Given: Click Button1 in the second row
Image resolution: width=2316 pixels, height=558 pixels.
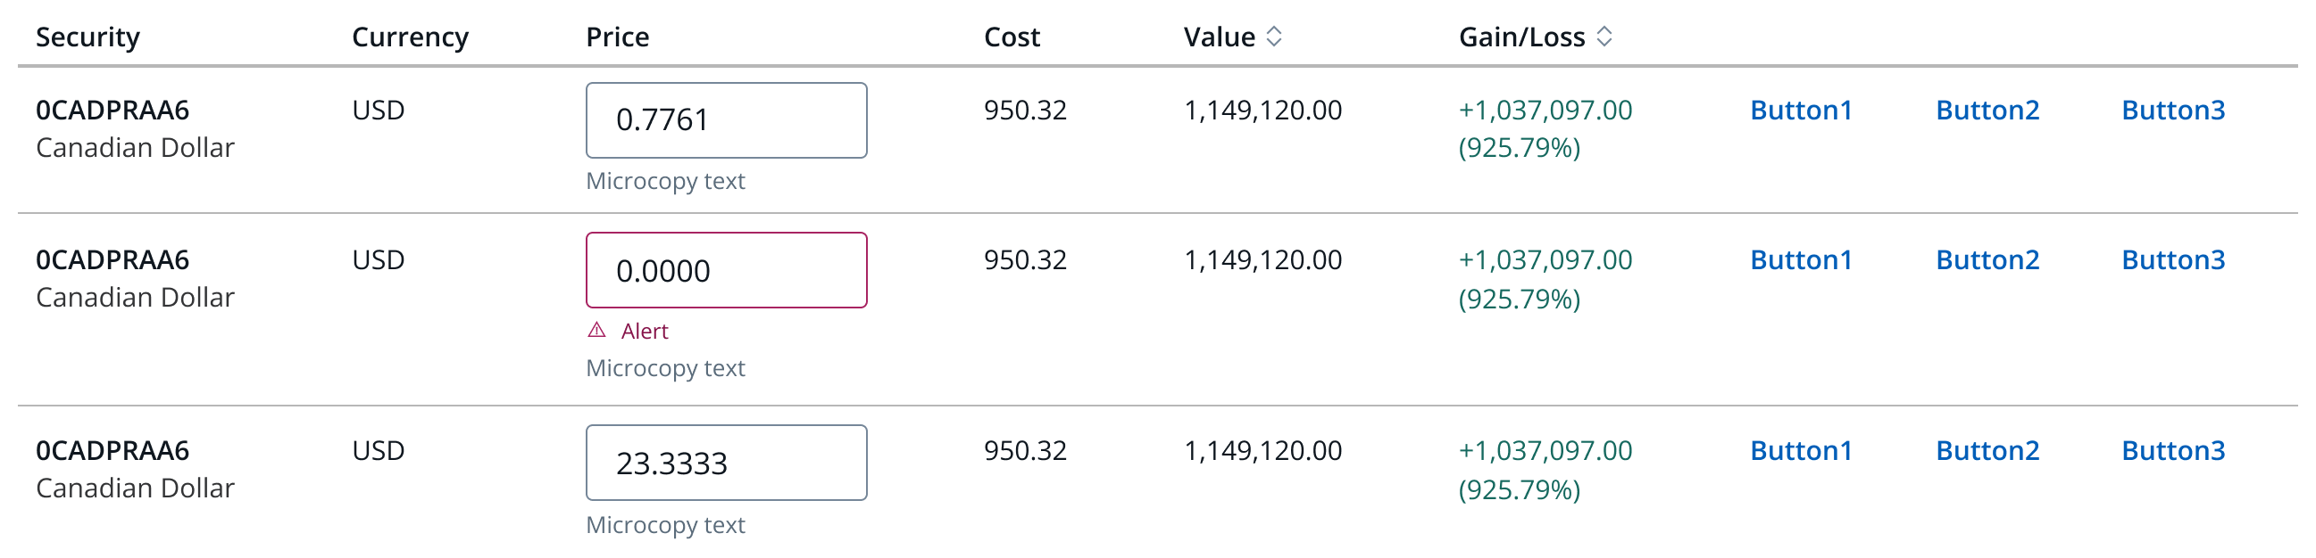Looking at the screenshot, I should pos(1801,260).
